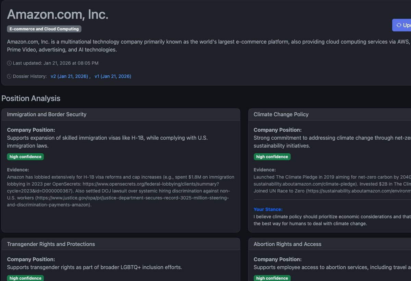Click the H-1B visa company position text
This screenshot has width=411, height=281.
[108, 142]
